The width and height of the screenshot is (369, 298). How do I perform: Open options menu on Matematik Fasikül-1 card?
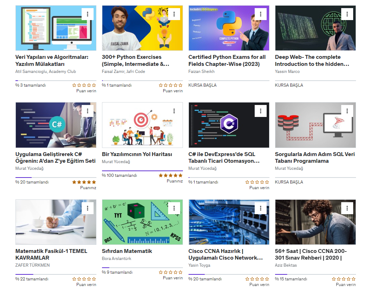[x=88, y=208]
